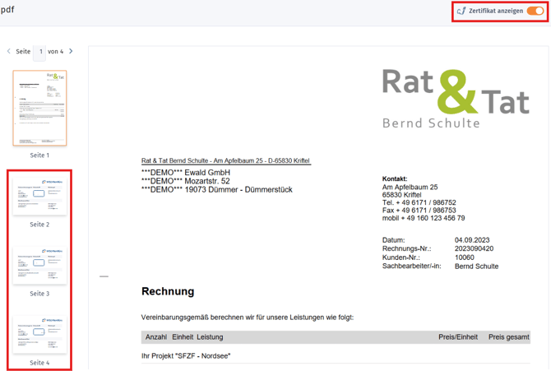The height and width of the screenshot is (371, 551).
Task: Click the page number input field
Action: (x=39, y=52)
